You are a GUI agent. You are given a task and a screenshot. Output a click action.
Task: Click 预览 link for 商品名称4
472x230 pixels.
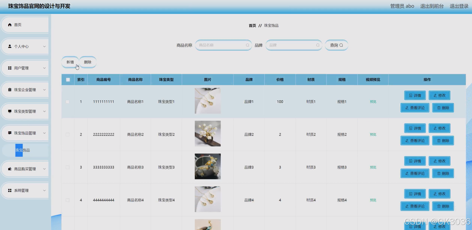[x=373, y=200]
